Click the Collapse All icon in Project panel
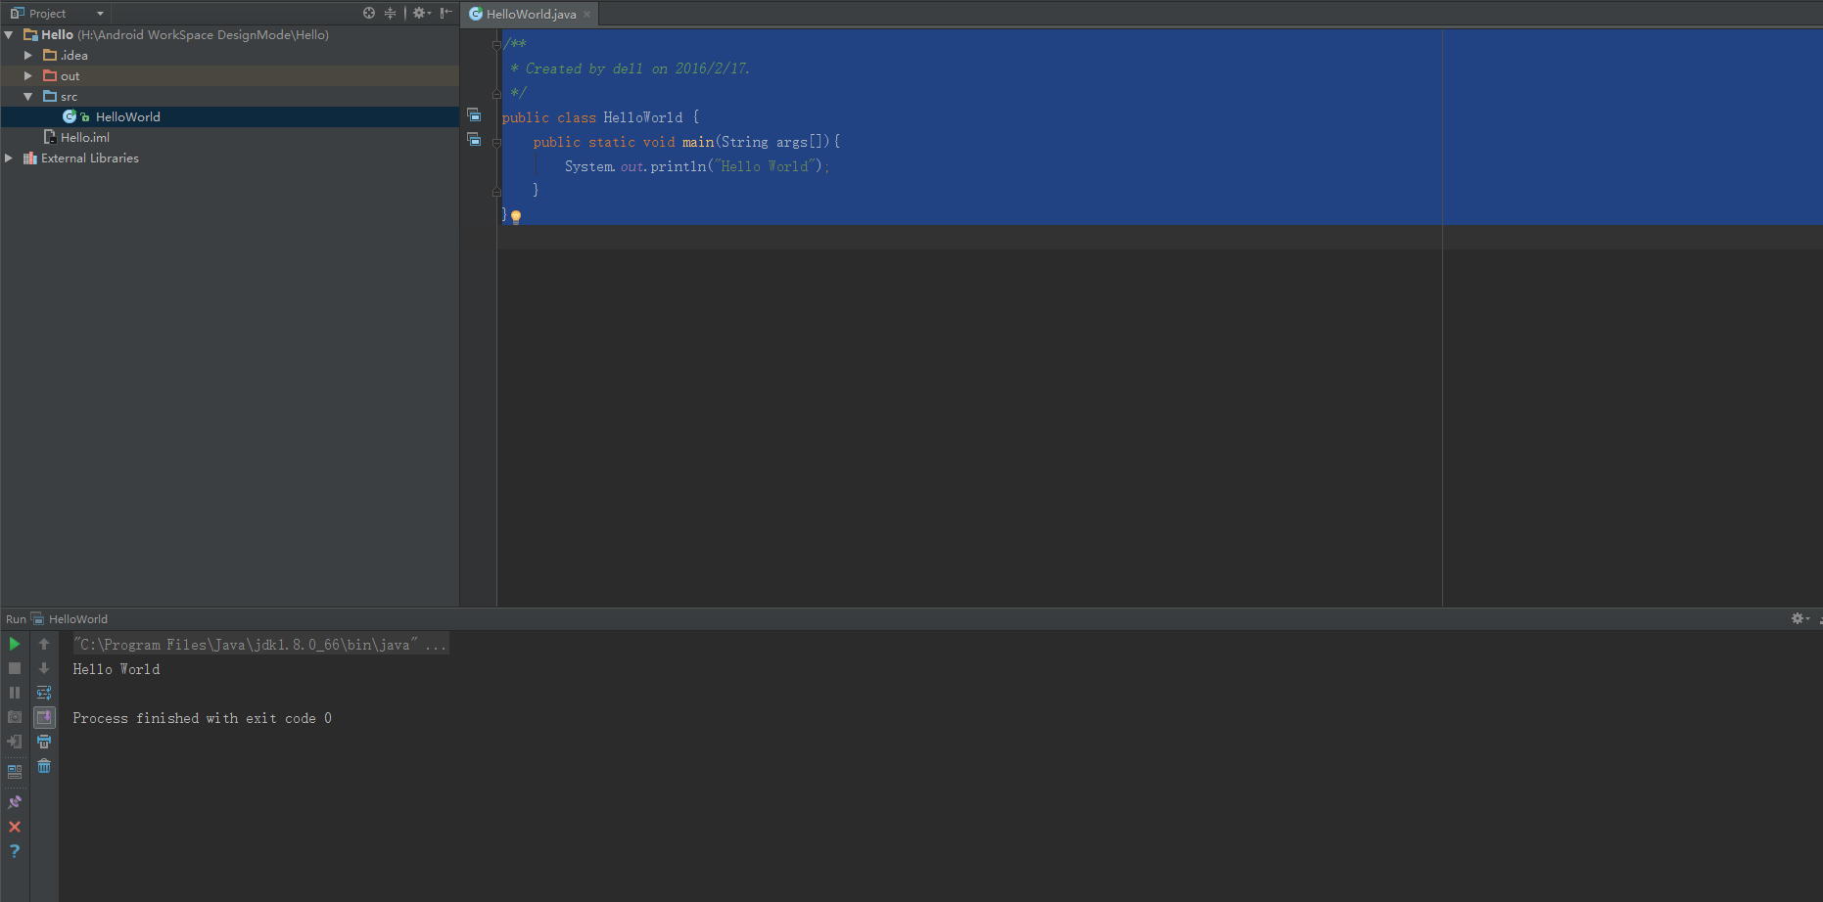 [390, 13]
